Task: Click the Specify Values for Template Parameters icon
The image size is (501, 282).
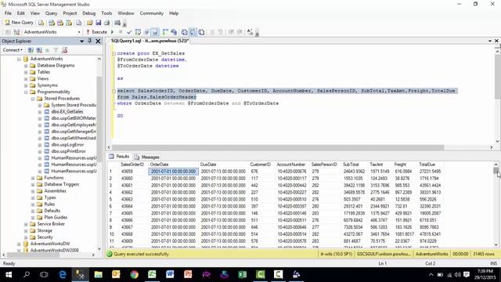Action: [250, 32]
